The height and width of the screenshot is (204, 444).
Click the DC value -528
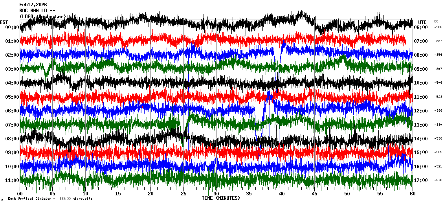(438, 97)
